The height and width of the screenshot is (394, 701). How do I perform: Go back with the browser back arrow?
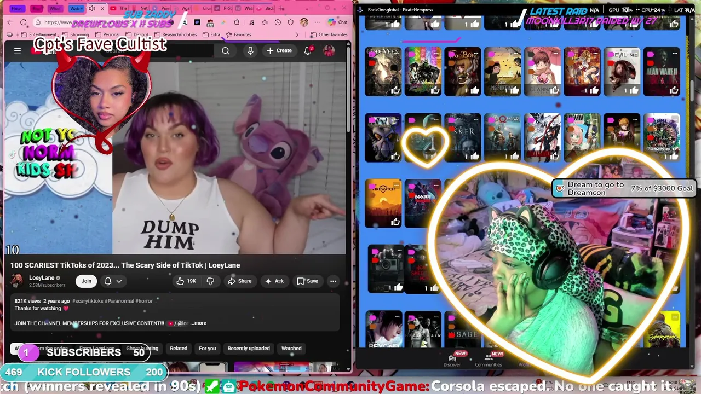[x=10, y=22]
